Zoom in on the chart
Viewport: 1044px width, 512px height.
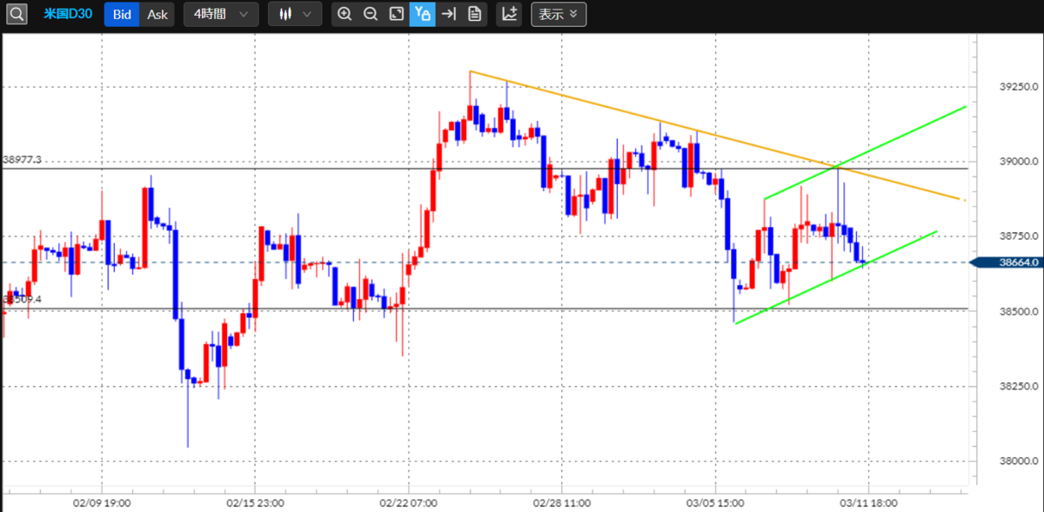[345, 14]
